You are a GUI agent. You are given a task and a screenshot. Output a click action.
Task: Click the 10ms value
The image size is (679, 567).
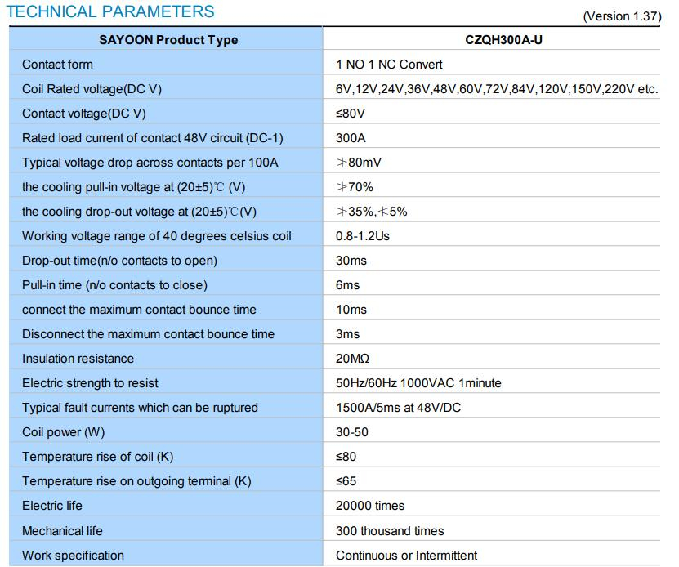coord(351,310)
